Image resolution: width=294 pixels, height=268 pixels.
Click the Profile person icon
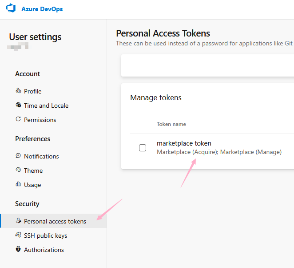18,91
